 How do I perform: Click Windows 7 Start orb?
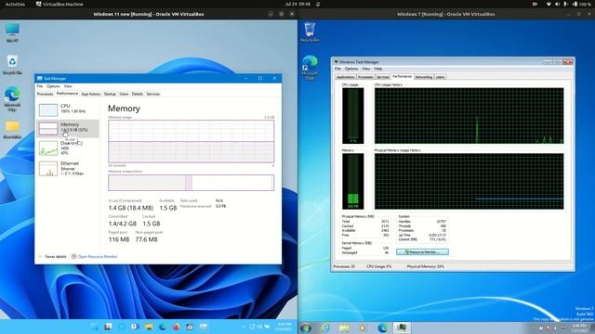pos(306,328)
